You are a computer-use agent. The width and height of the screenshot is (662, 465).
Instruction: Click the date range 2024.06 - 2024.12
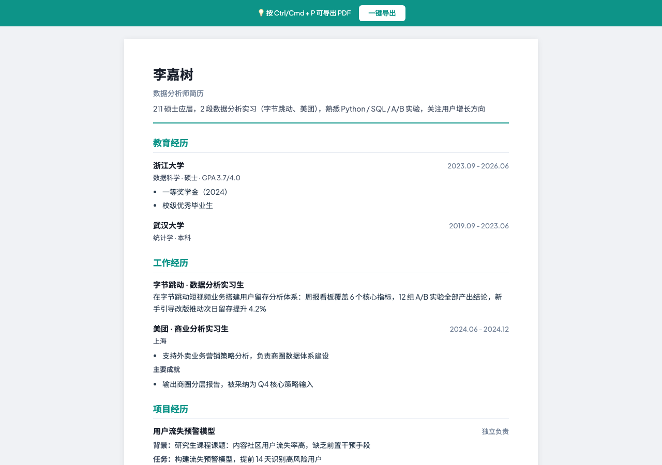[x=479, y=329]
